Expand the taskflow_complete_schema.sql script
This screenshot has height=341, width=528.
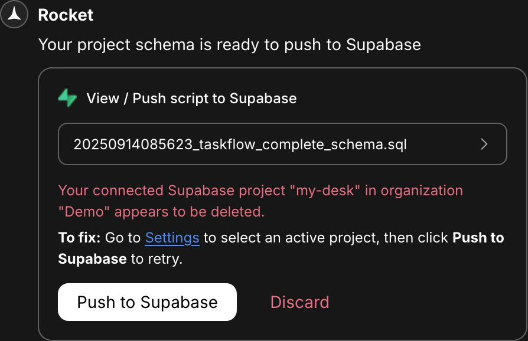282,144
